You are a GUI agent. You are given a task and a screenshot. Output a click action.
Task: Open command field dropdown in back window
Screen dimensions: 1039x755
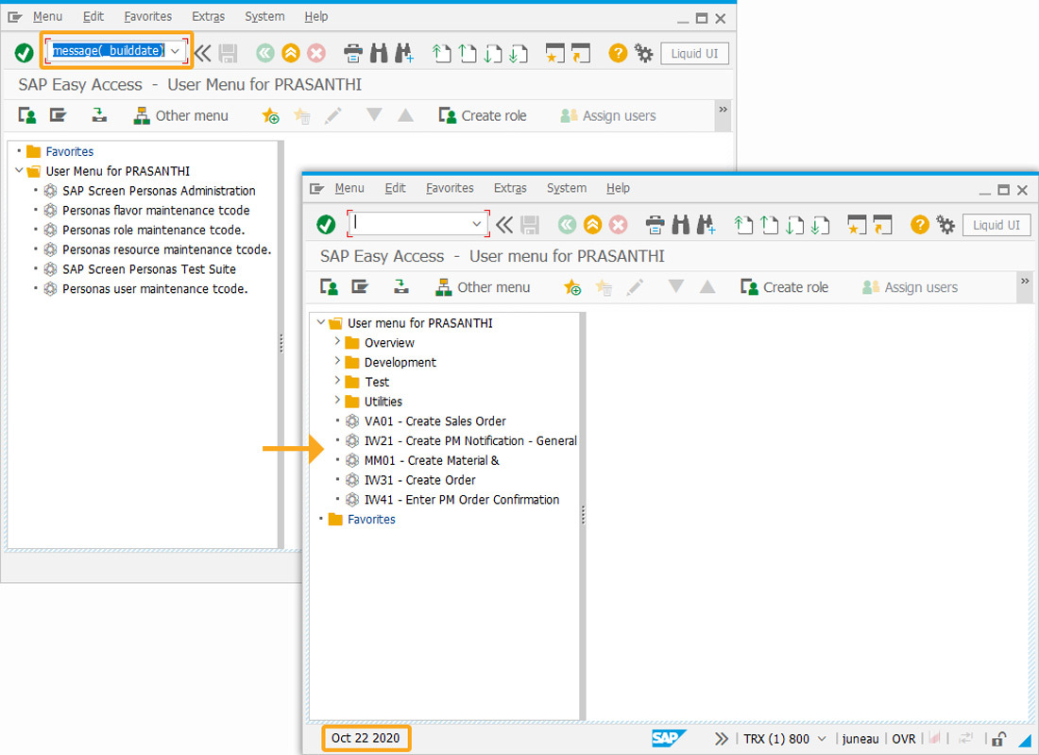click(175, 51)
